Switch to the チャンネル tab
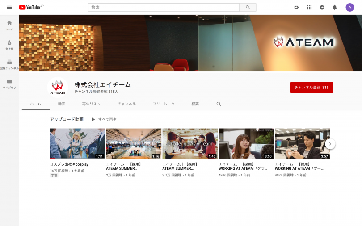The height and width of the screenshot is (226, 362). point(126,104)
